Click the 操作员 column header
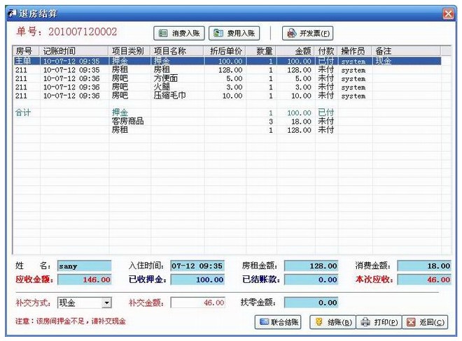The width and height of the screenshot is (462, 341). [352, 51]
